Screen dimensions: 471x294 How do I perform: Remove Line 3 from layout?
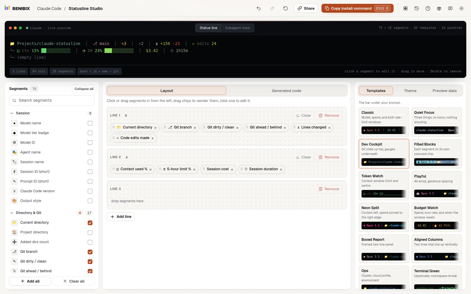tap(329, 189)
